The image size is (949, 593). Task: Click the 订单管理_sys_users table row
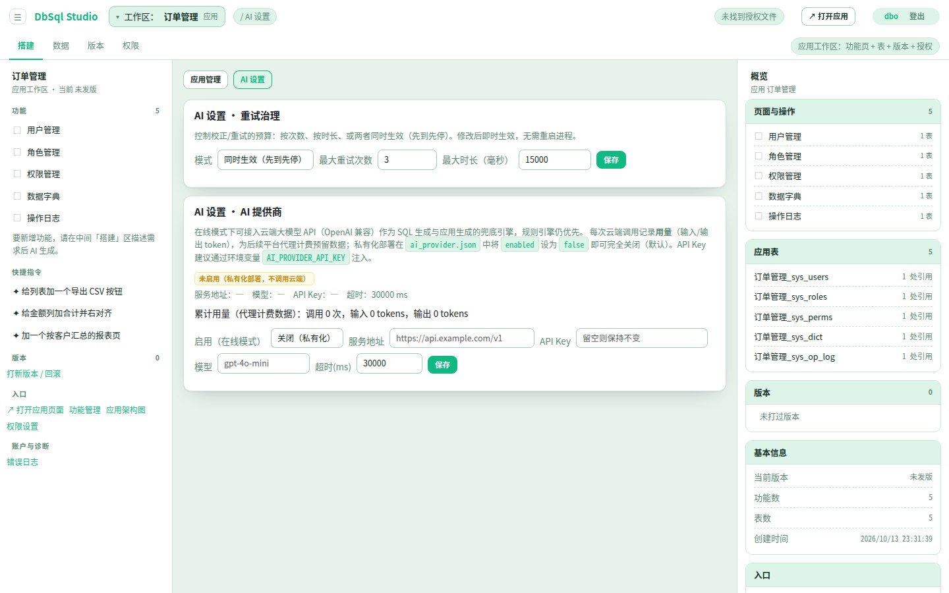pos(843,277)
